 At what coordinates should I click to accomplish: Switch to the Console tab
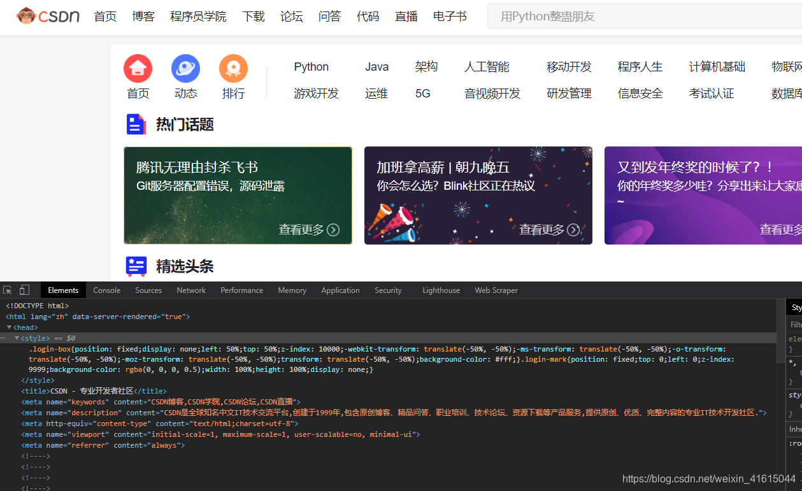tap(106, 290)
